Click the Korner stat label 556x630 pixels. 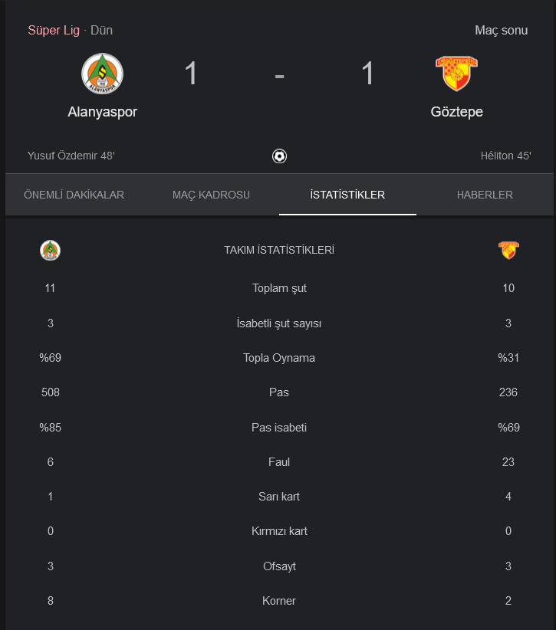pyautogui.click(x=279, y=601)
